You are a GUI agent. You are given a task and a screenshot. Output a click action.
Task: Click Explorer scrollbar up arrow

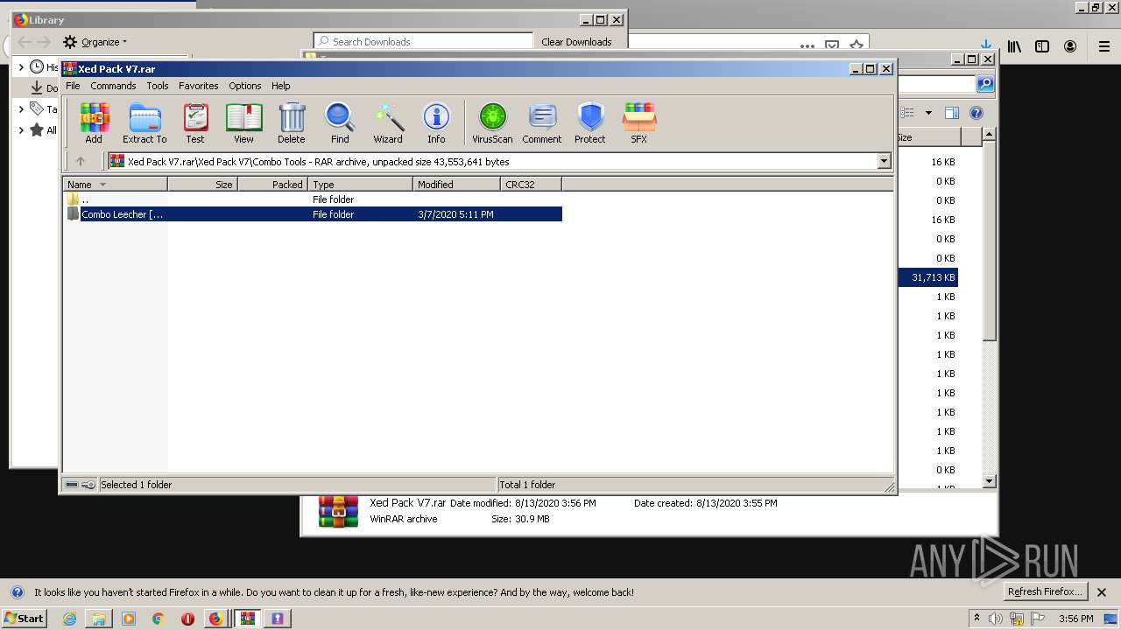(x=989, y=134)
